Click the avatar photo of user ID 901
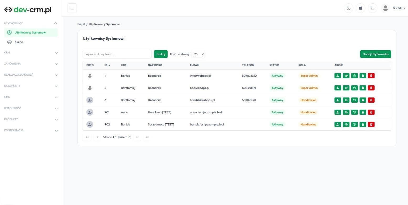This screenshot has height=205, width=408. [x=90, y=112]
